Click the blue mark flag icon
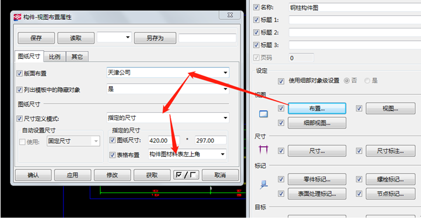The height and width of the screenshot is (220, 421). coord(264,184)
